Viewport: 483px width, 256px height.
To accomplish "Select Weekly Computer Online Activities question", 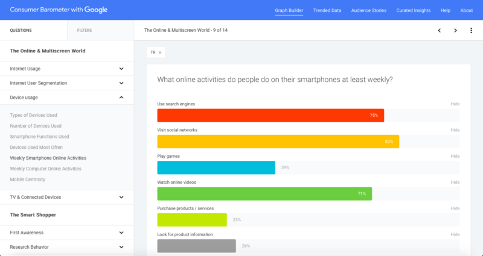I will pos(45,169).
